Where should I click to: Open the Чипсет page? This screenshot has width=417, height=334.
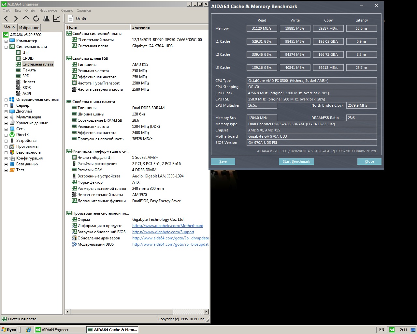click(29, 82)
